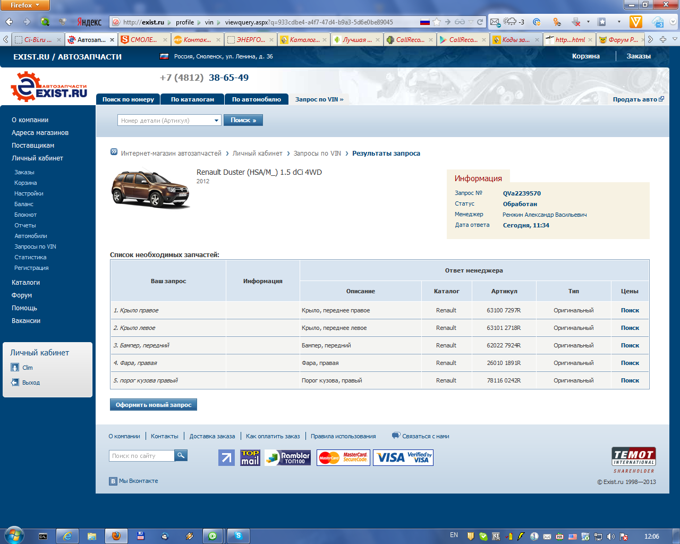Open Internet Explorer from the taskbar
The image size is (680, 544).
click(x=67, y=536)
